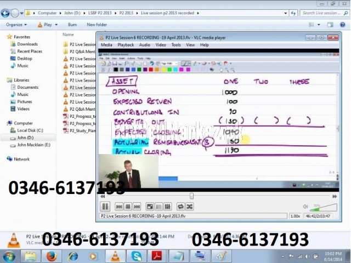This screenshot has width=351, height=263.
Task: Expand the Play button dropdown arrow
Action: (56, 25)
